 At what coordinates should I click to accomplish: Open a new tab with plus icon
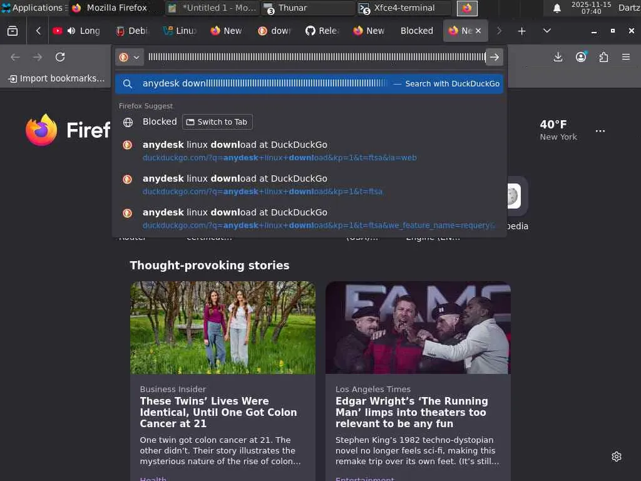pos(521,31)
